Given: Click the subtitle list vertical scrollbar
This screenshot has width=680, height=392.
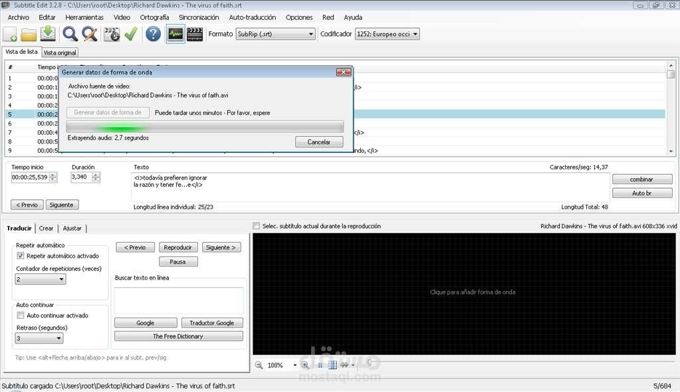Looking at the screenshot, I should (x=671, y=108).
